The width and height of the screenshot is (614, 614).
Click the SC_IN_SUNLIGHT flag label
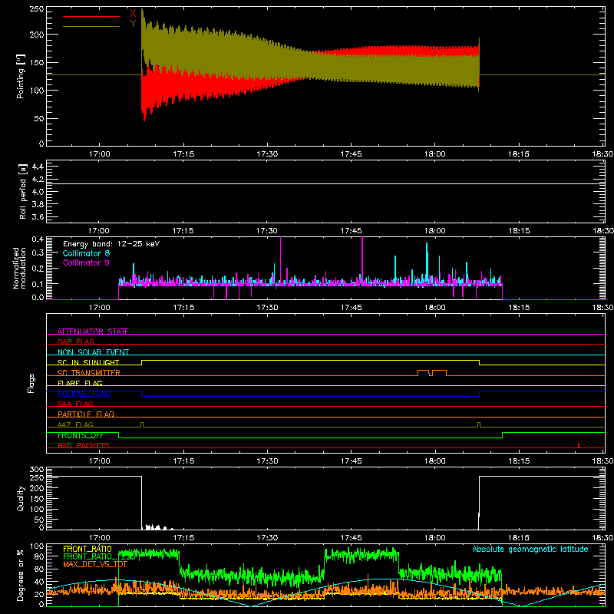88,362
